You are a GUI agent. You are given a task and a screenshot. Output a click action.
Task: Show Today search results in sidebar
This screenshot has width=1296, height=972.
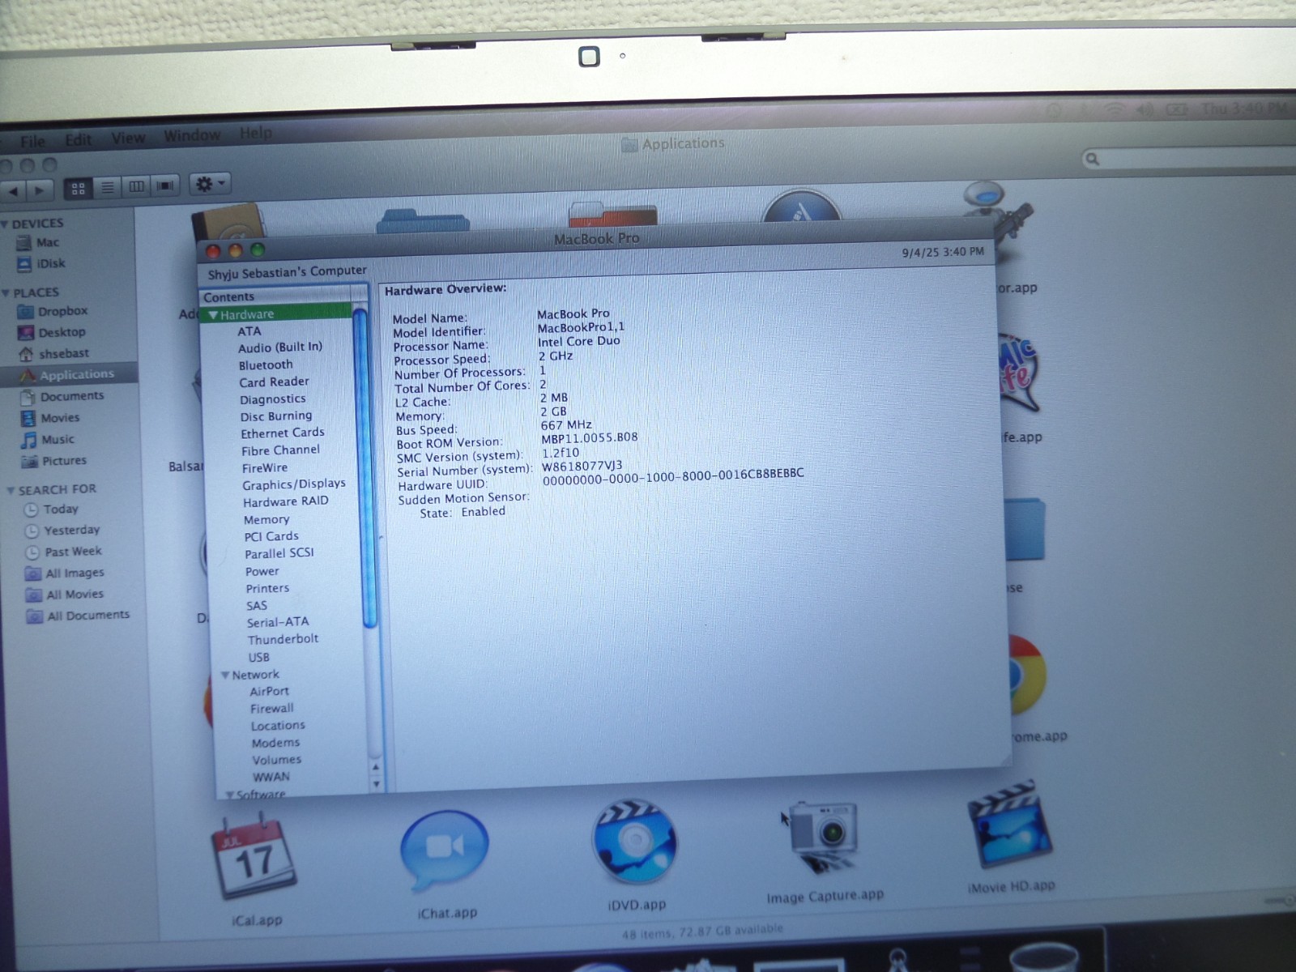[x=51, y=509]
